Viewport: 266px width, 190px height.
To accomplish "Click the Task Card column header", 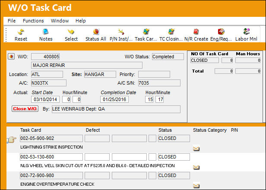I will tap(31, 130).
